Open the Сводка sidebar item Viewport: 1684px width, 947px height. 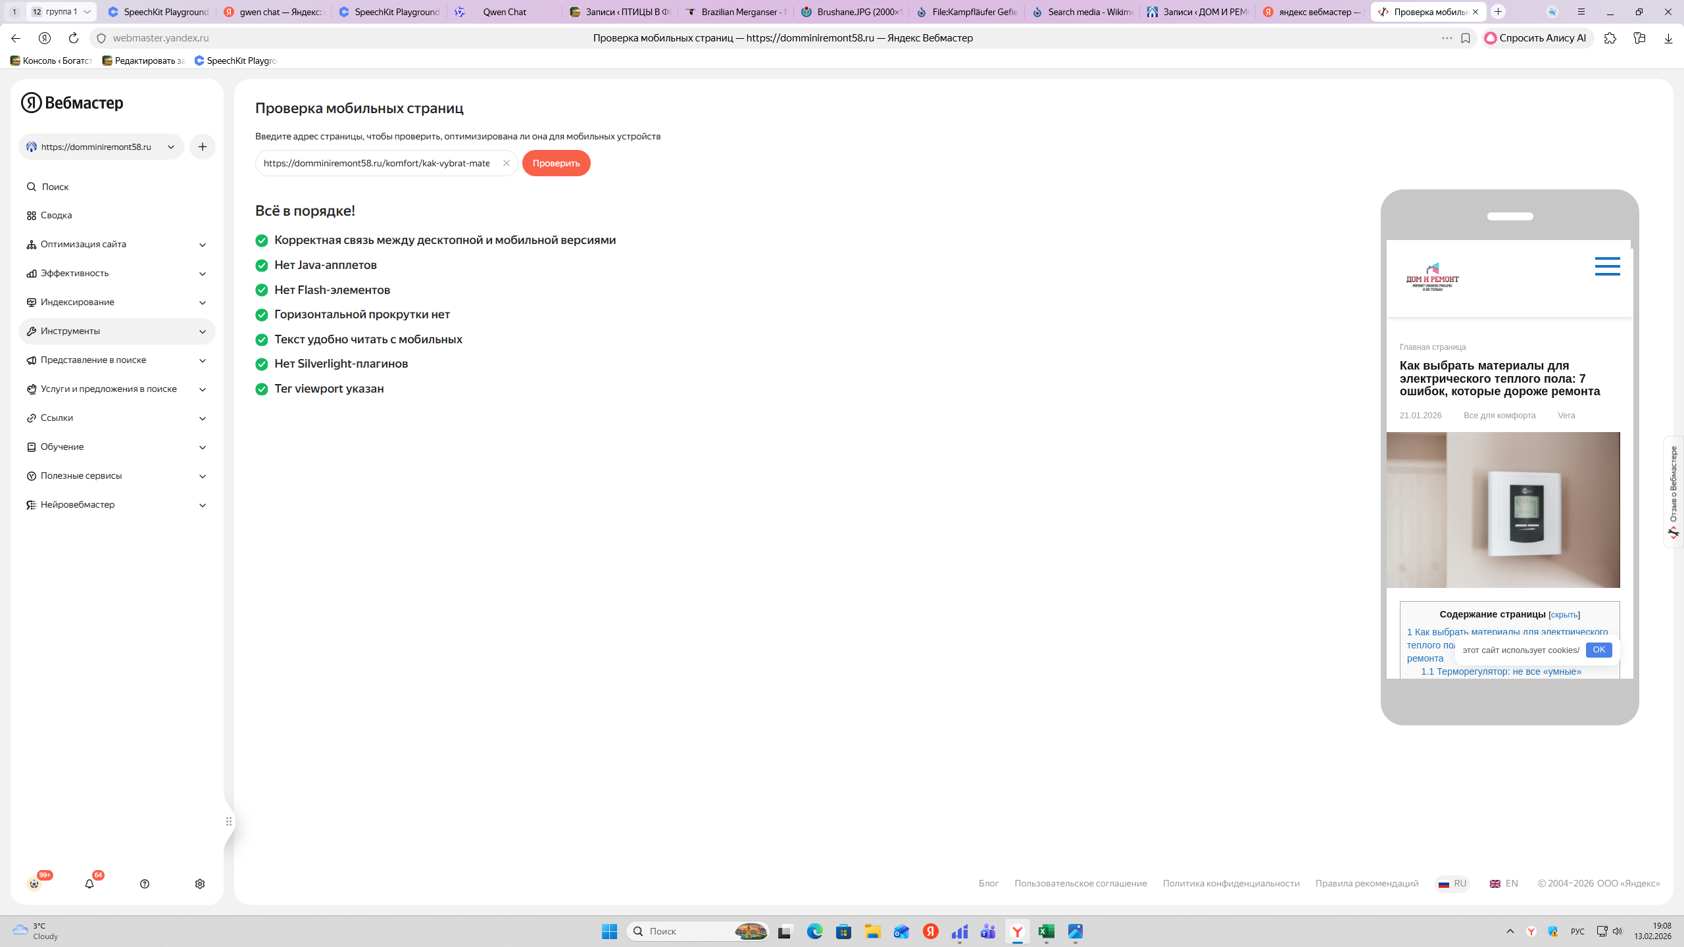click(56, 215)
